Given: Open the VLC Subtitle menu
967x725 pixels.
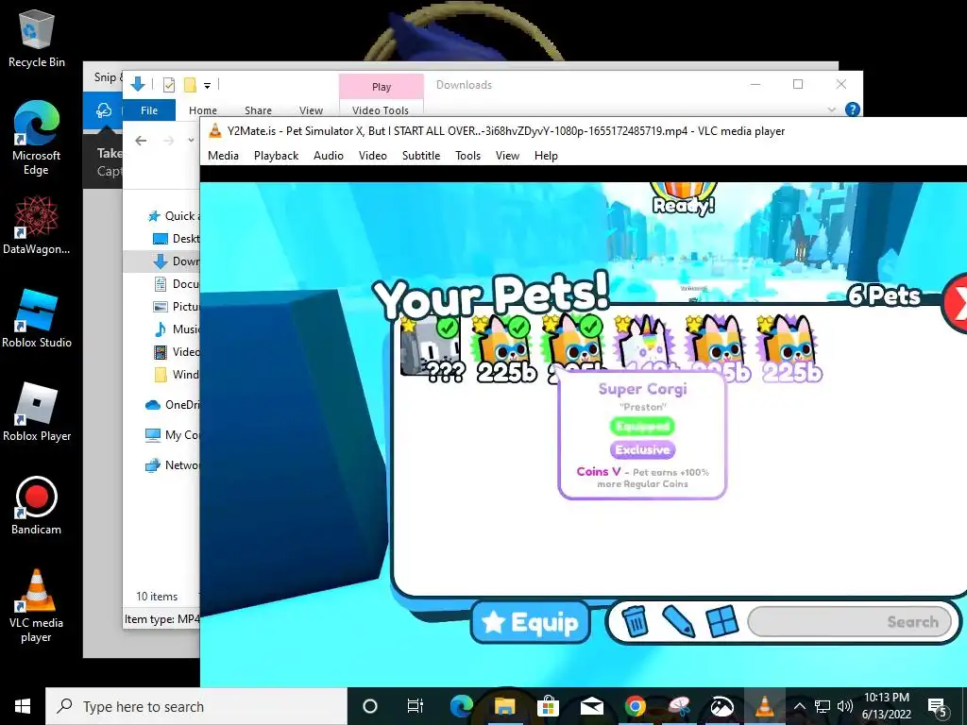Looking at the screenshot, I should pos(421,156).
